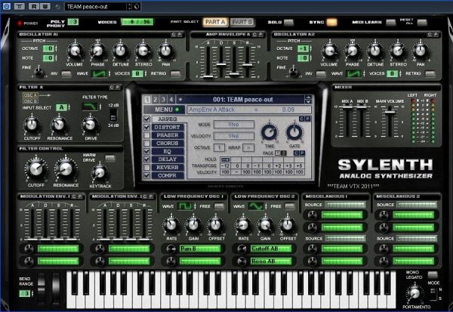Click the RESET ALL button
Image resolution: width=453 pixels, height=312 pixels.
pos(422,22)
